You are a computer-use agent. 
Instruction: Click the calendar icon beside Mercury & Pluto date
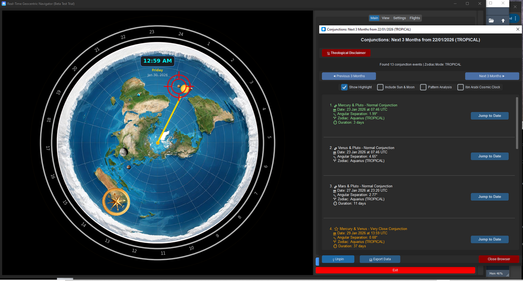[335, 109]
